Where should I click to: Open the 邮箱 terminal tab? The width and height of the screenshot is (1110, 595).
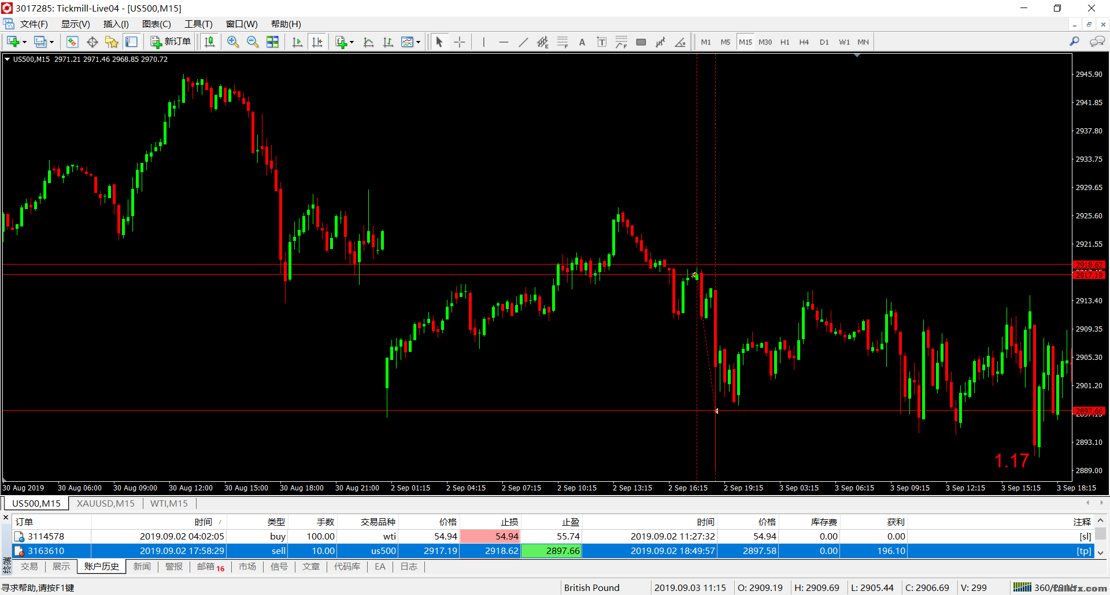[211, 566]
